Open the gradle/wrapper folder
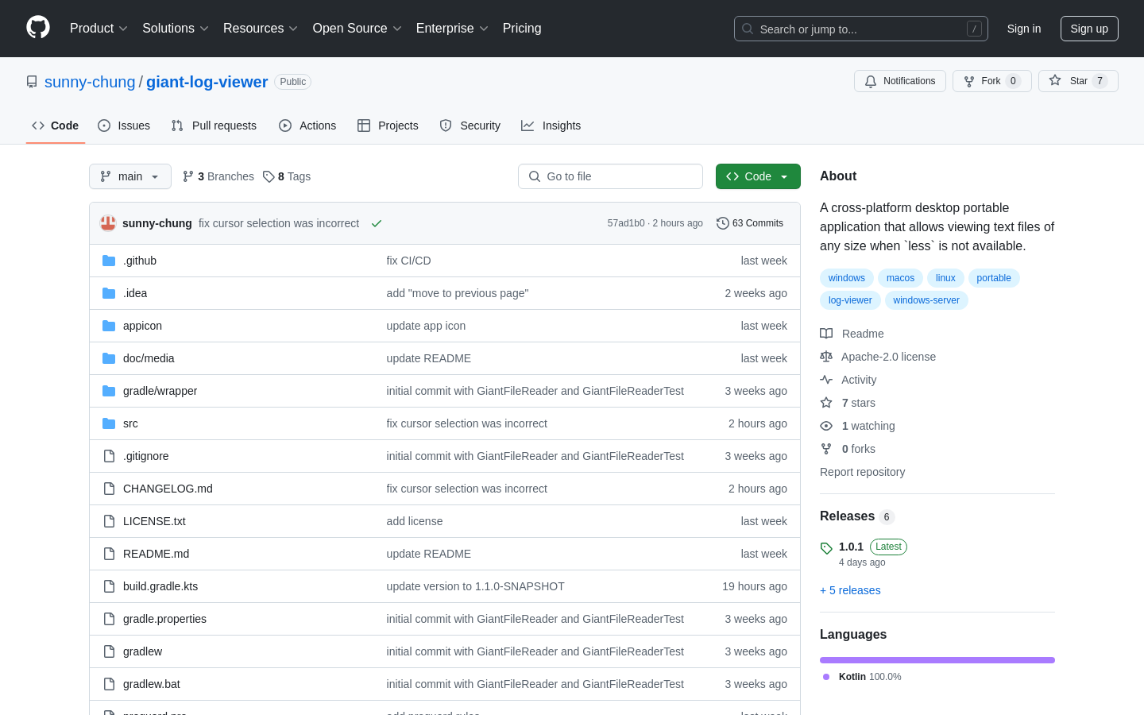The image size is (1144, 715). tap(160, 391)
